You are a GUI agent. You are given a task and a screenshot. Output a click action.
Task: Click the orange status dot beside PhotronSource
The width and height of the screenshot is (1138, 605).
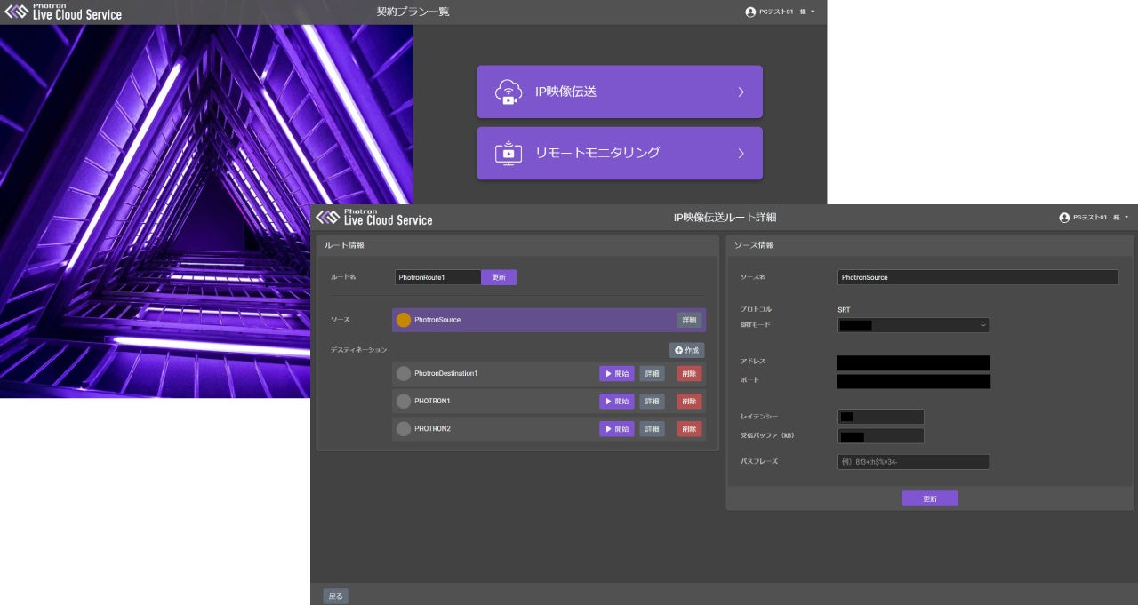(x=403, y=319)
